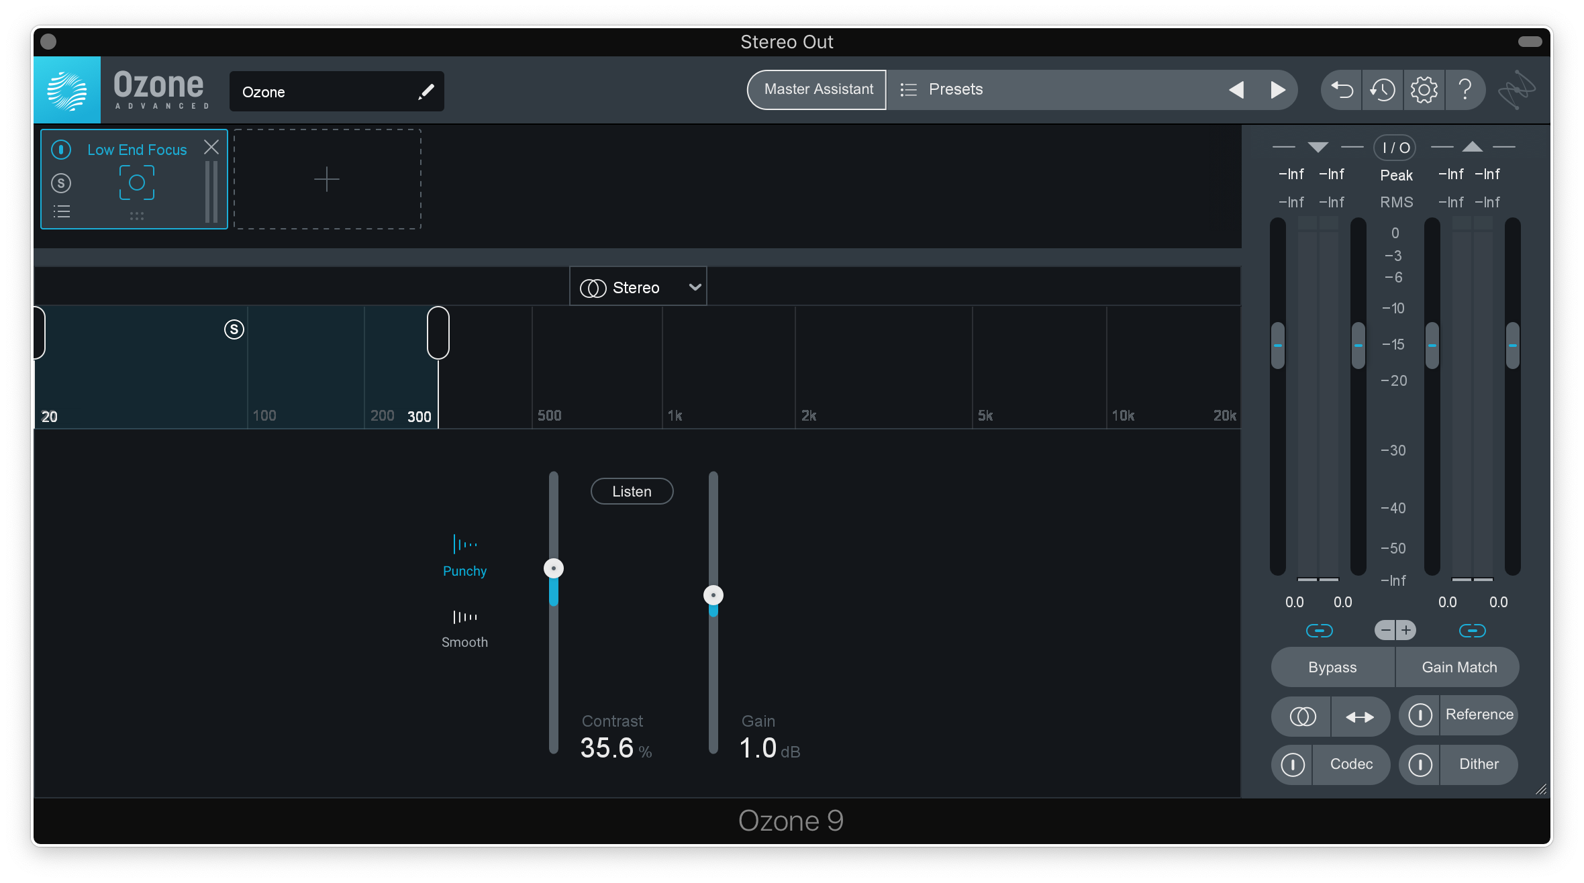Remove the Low End Focus module

click(211, 147)
